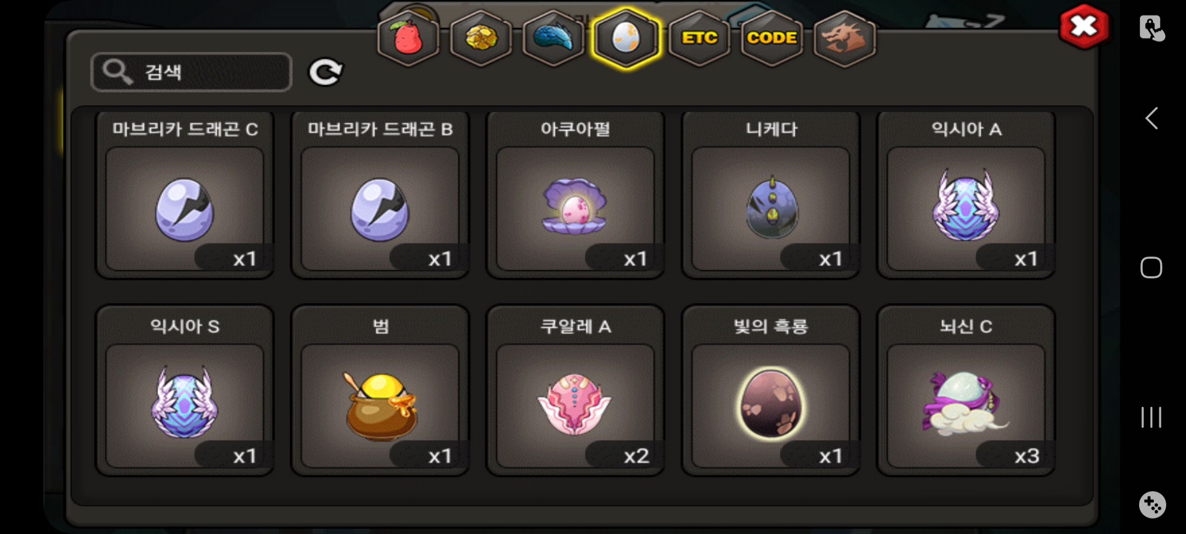Open the food (red fruit) category tab
The width and height of the screenshot is (1186, 534).
coord(408,38)
